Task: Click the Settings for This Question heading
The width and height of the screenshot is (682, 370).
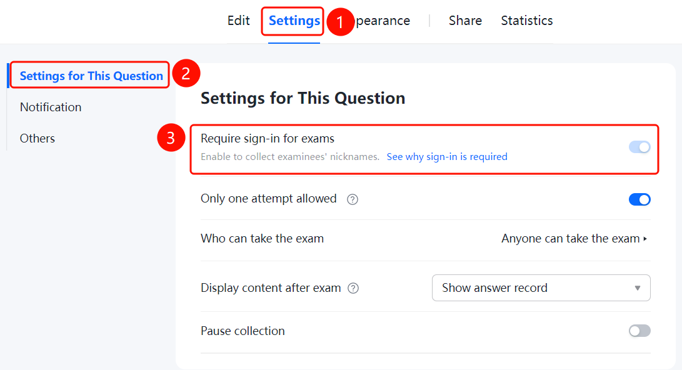Action: (303, 98)
